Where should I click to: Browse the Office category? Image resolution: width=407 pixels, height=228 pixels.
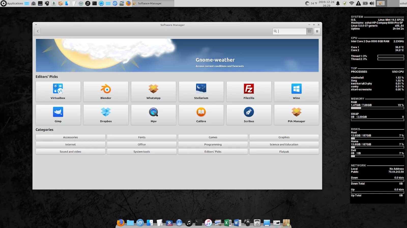pyautogui.click(x=142, y=144)
